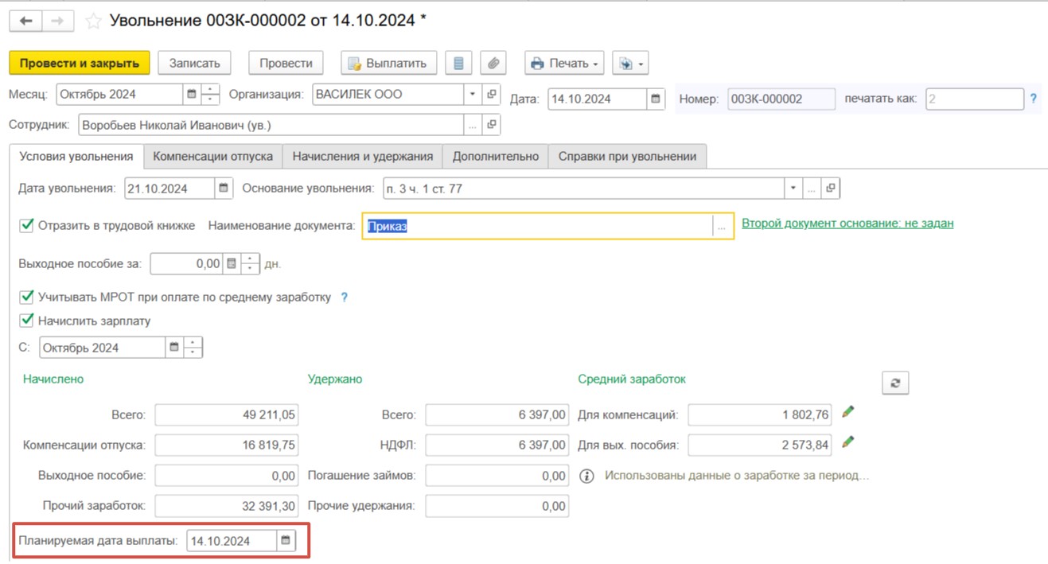Click the Записать button
1048x564 pixels.
(194, 63)
